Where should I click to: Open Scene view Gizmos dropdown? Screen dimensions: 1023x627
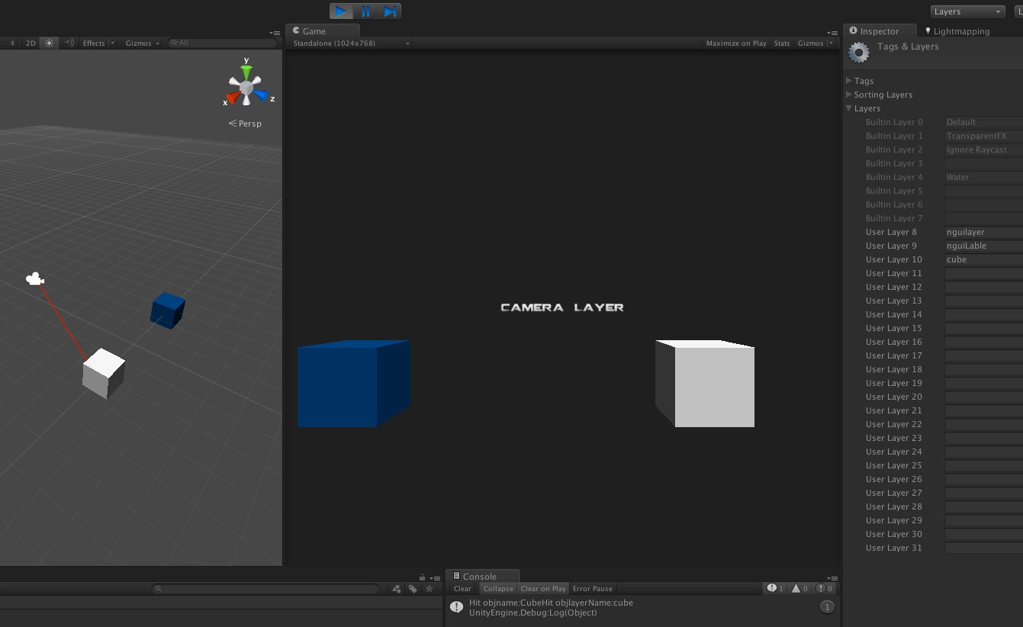(143, 43)
